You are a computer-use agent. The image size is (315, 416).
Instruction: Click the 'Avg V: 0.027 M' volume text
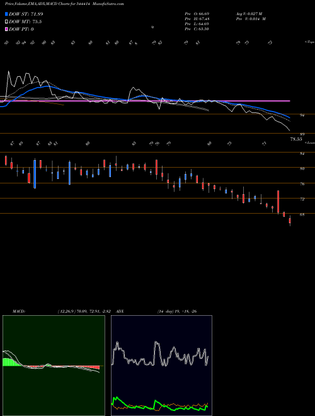tap(249, 13)
